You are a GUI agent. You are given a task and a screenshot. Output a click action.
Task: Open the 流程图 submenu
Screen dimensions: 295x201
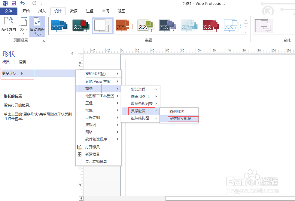click(x=99, y=125)
